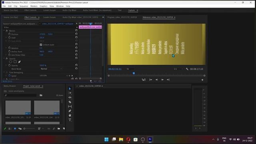256x144 pixels.
Task: Select the Type tool
Action: pos(70,120)
